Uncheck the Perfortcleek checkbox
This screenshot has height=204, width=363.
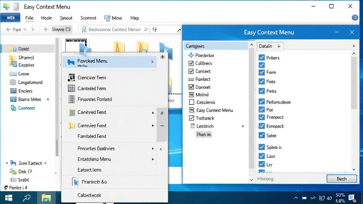262,102
